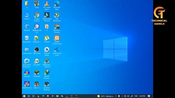Open uTorrent desktop shortcut

coord(47,39)
